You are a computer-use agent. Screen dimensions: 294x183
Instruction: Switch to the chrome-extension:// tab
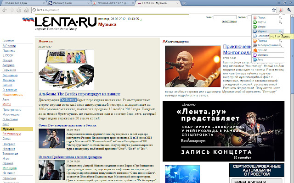point(113,3)
